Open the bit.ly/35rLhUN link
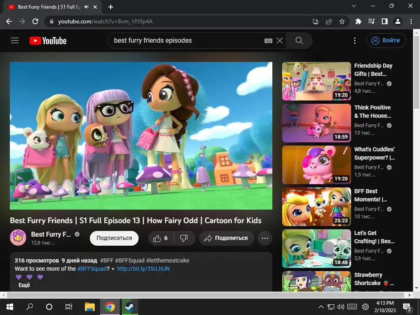Viewport: 420px width, 315px height. (x=143, y=269)
